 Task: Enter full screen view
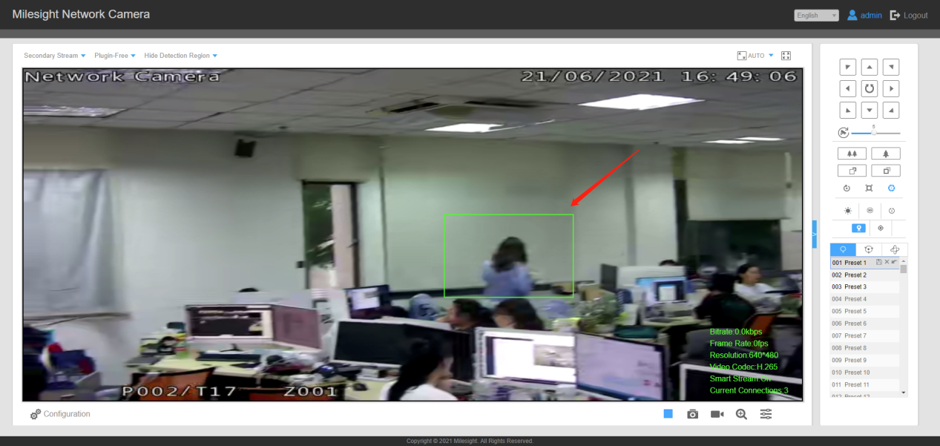click(786, 56)
